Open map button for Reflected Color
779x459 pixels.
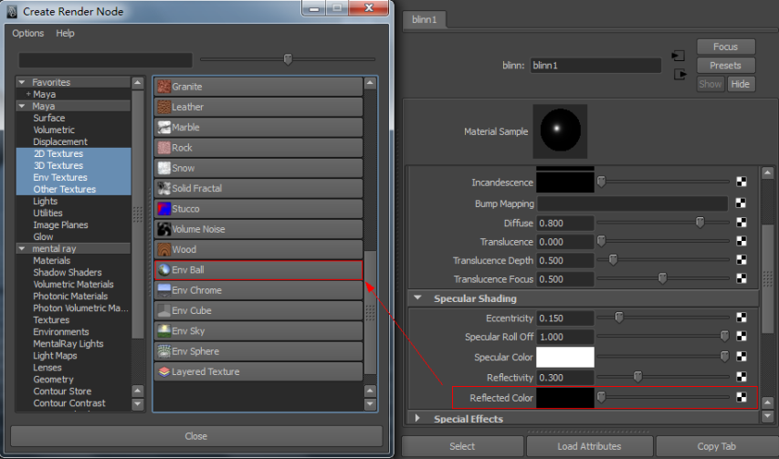tap(742, 397)
